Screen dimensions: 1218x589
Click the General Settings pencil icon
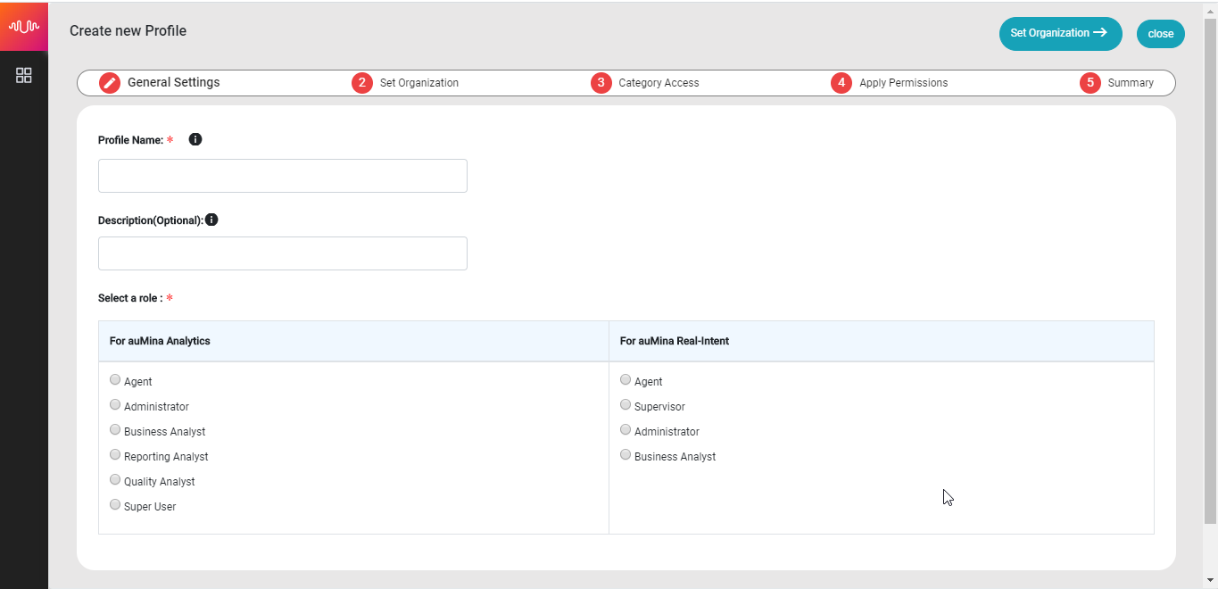coord(110,83)
